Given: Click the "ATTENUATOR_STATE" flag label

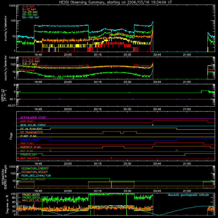Looking at the screenshot, I should [33, 118].
